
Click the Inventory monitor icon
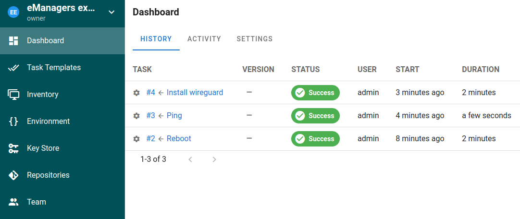click(x=13, y=95)
